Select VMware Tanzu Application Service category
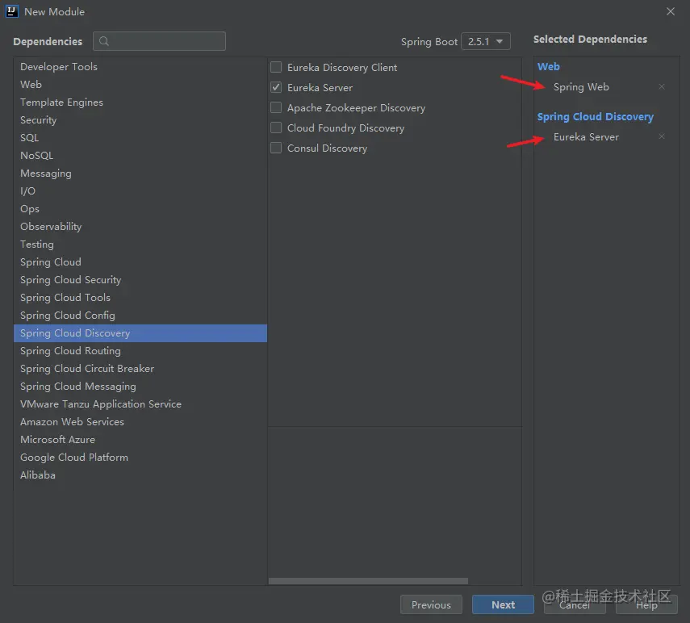Viewport: 690px width, 623px height. click(140, 403)
